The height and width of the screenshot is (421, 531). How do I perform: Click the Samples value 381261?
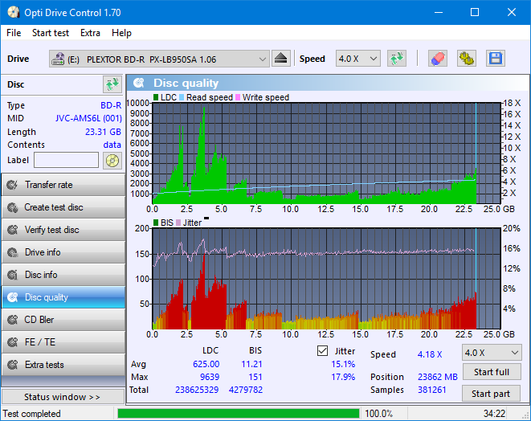tap(431, 390)
